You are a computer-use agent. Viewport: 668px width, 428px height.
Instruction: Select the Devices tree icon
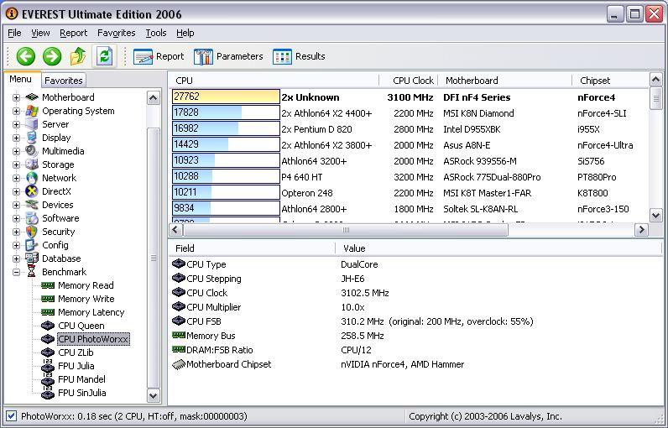coord(32,205)
